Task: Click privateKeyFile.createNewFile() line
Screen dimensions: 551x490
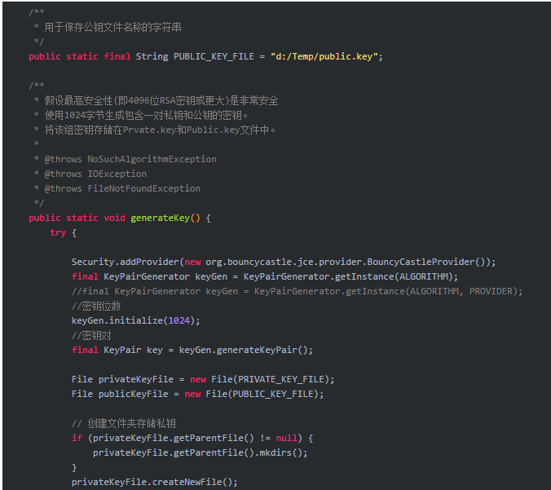Action: (155, 482)
